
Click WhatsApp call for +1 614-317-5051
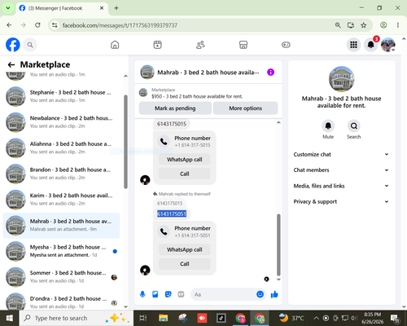(185, 249)
